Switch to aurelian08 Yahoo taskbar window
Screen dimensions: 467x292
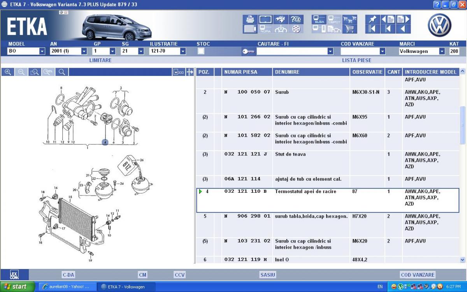coord(67,287)
